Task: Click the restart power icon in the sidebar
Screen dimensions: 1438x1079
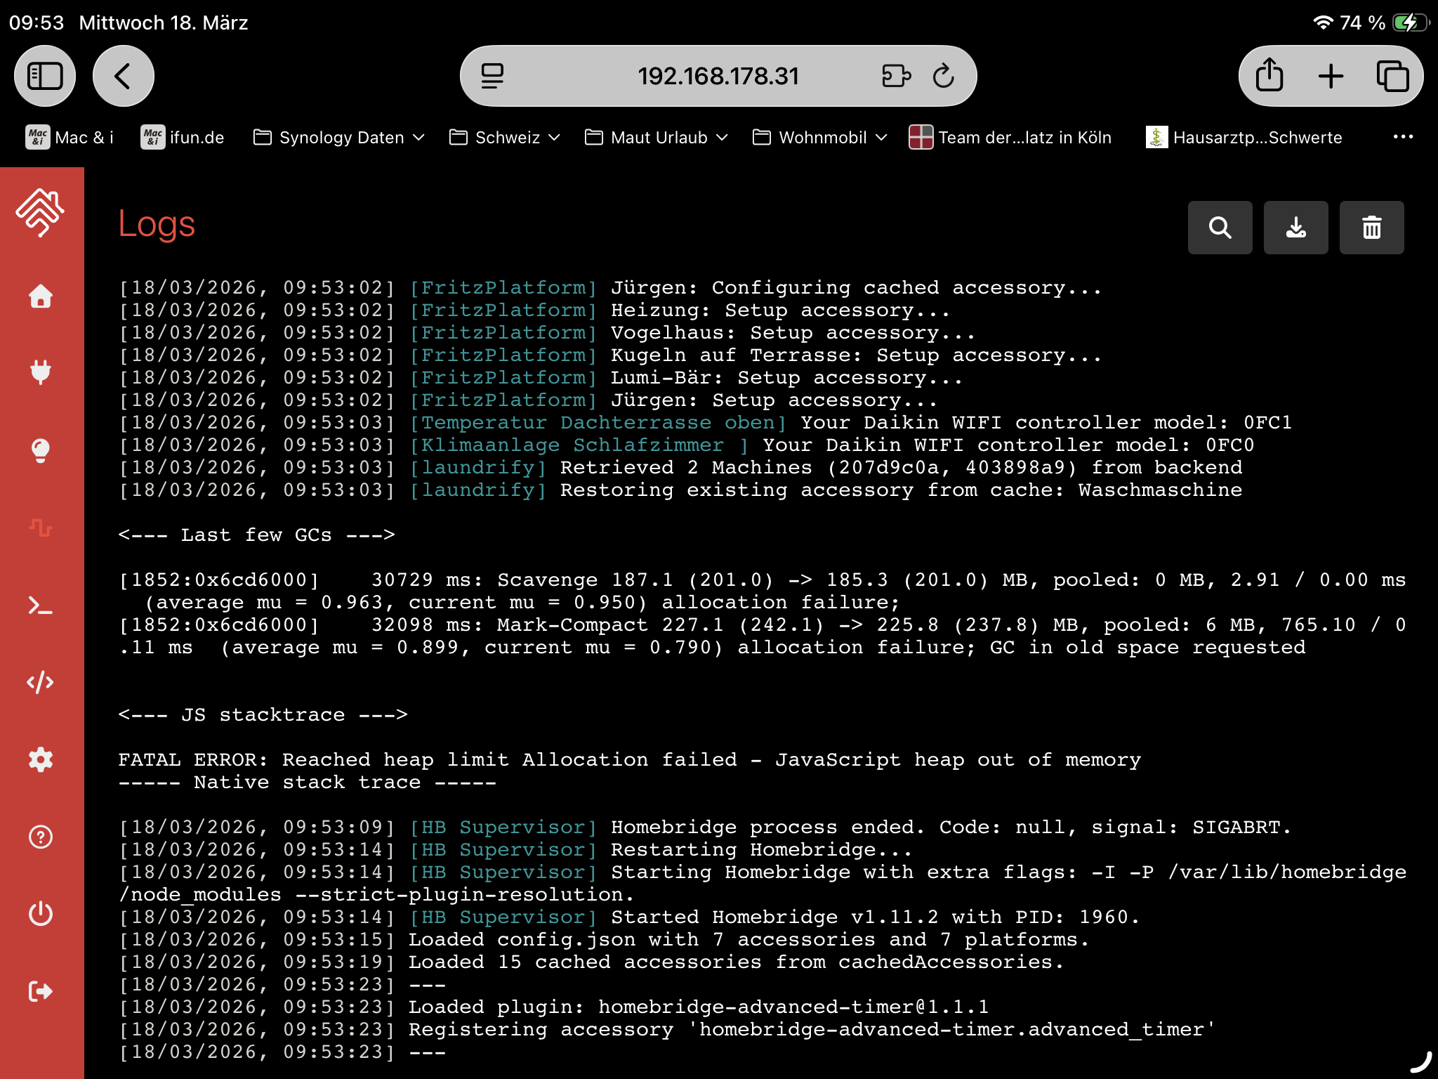Action: click(x=41, y=914)
